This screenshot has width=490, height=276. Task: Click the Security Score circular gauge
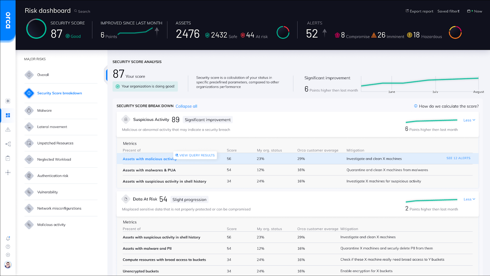click(36, 29)
